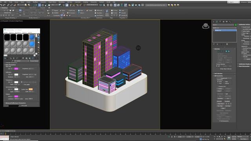Toggle Use NURMS Subdivision checkbox
The image size is (251, 141).
coord(242,29)
